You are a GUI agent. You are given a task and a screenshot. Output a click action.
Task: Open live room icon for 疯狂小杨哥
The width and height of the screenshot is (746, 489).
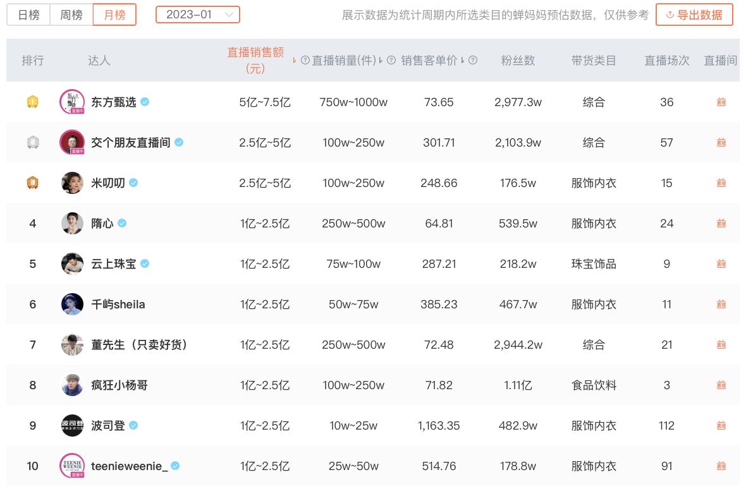click(721, 385)
